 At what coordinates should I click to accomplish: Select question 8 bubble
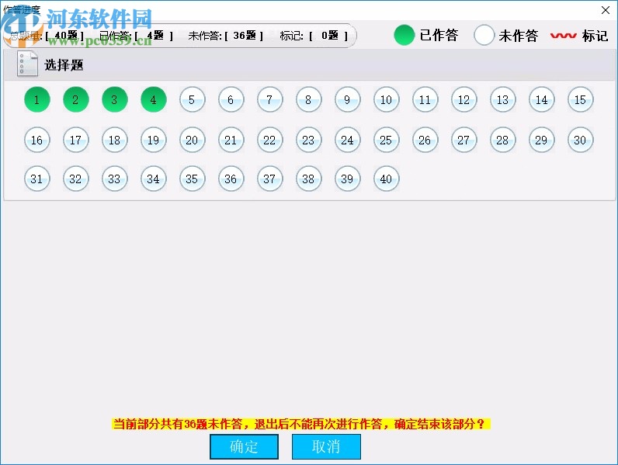click(x=308, y=99)
